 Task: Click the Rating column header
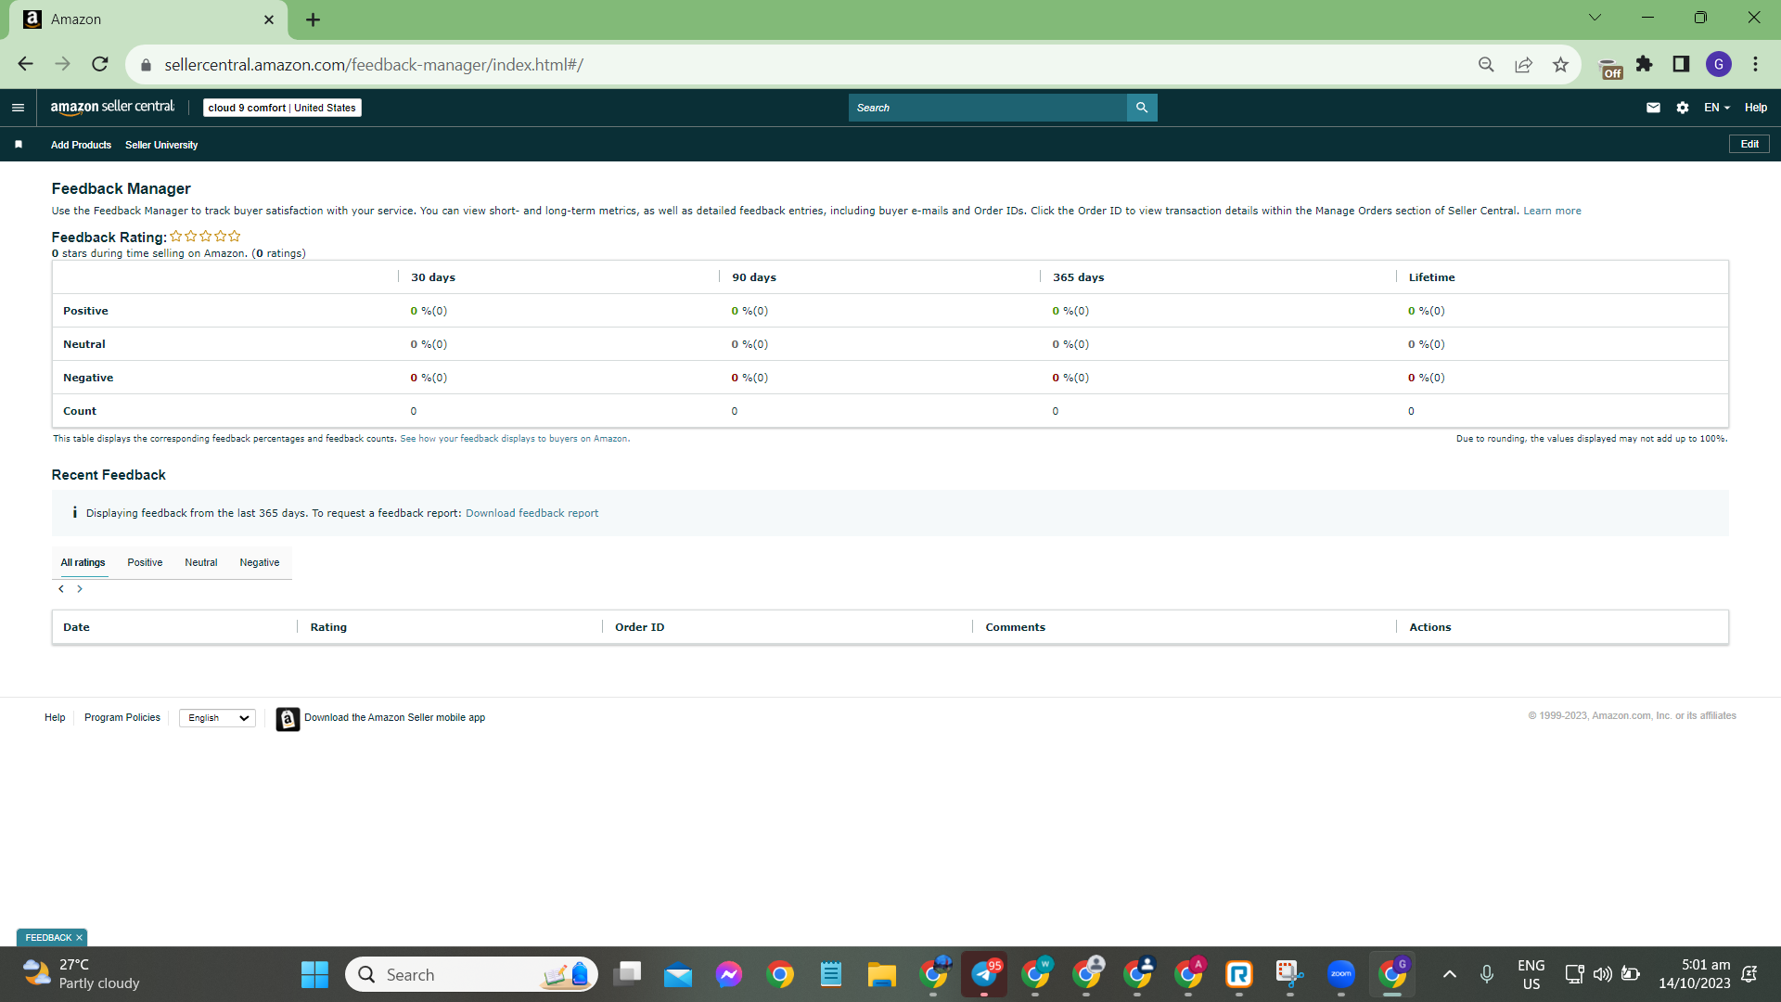click(328, 627)
